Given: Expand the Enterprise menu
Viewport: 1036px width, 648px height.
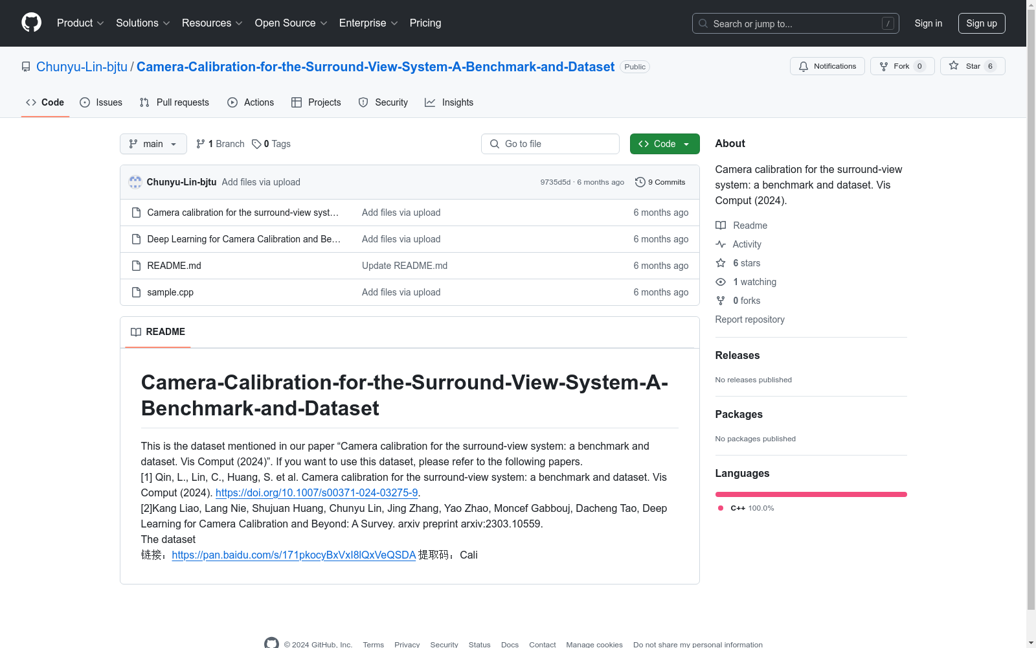Looking at the screenshot, I should 368,23.
